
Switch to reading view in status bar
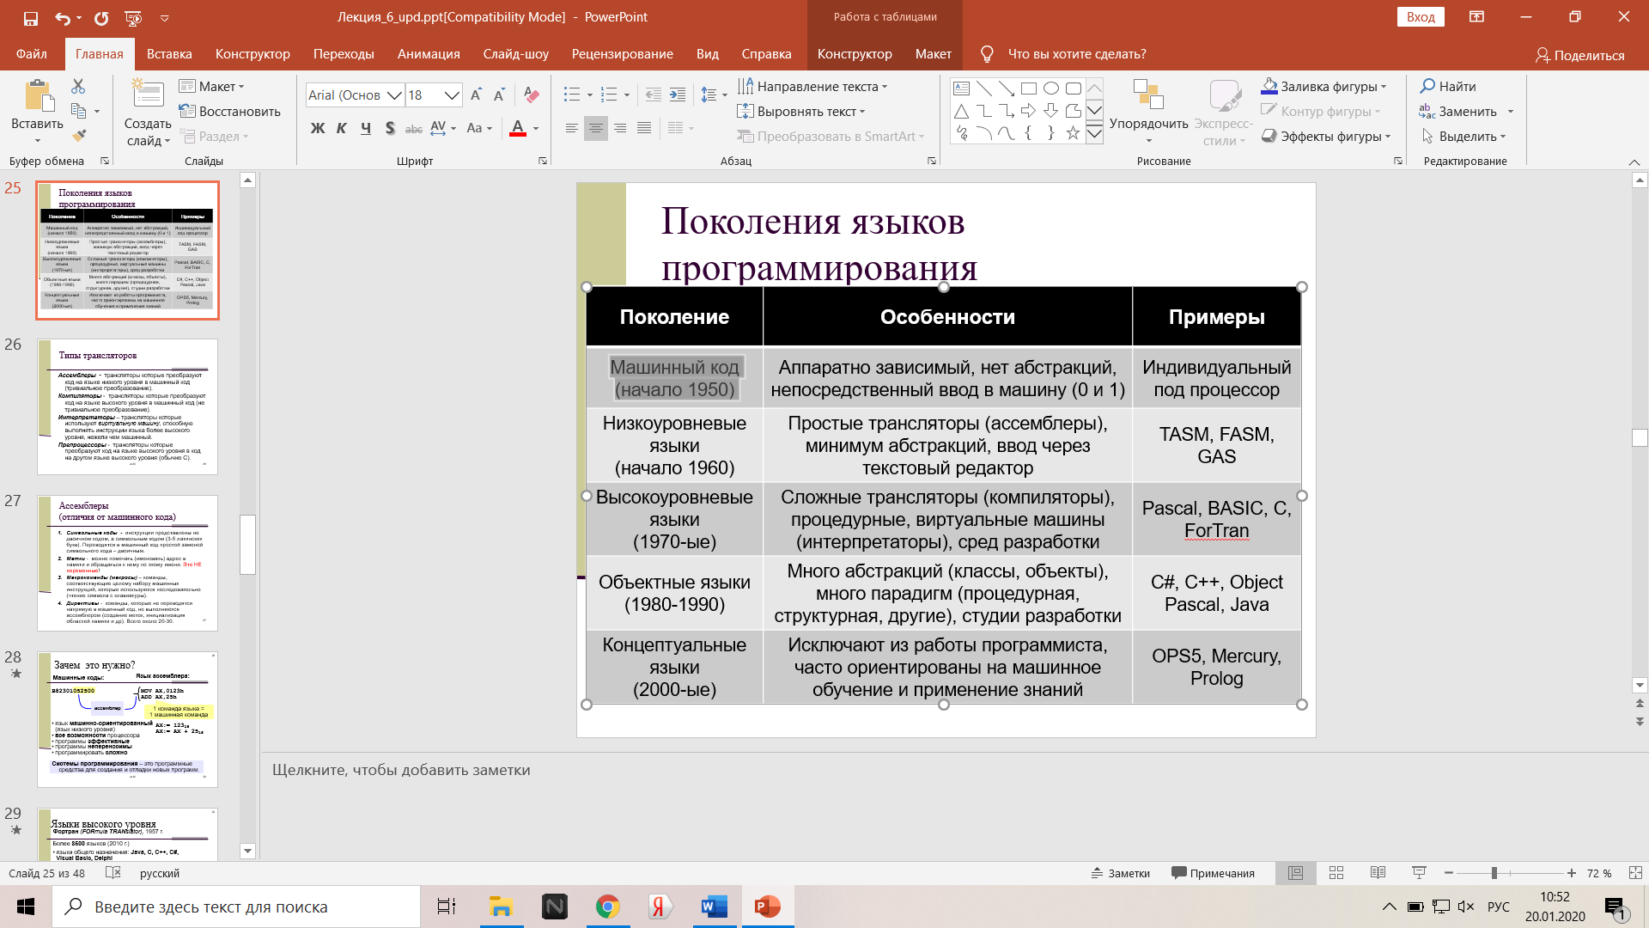[x=1378, y=873]
